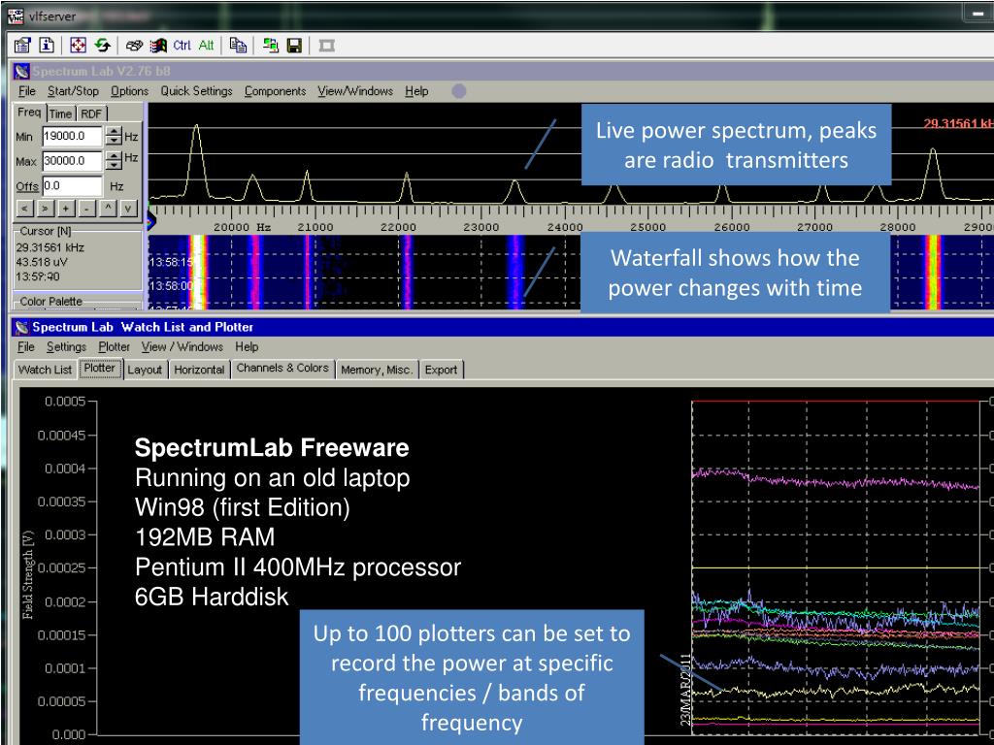Image resolution: width=994 pixels, height=745 pixels.
Task: Click the underlined Offs label
Action: (x=27, y=186)
